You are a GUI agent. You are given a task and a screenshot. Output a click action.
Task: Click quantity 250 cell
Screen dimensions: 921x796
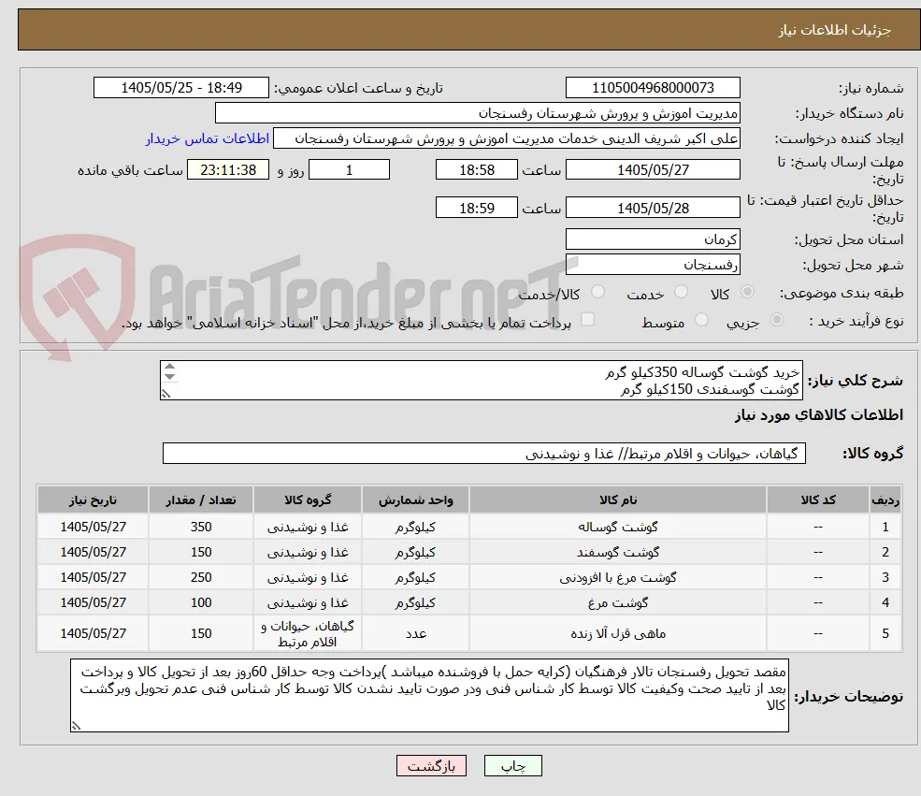(x=201, y=577)
